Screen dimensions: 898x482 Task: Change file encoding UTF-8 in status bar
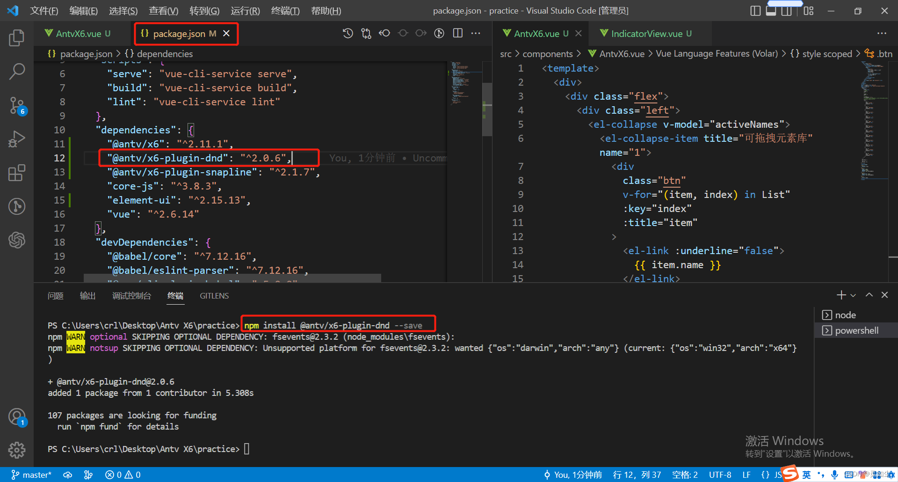tap(720, 475)
